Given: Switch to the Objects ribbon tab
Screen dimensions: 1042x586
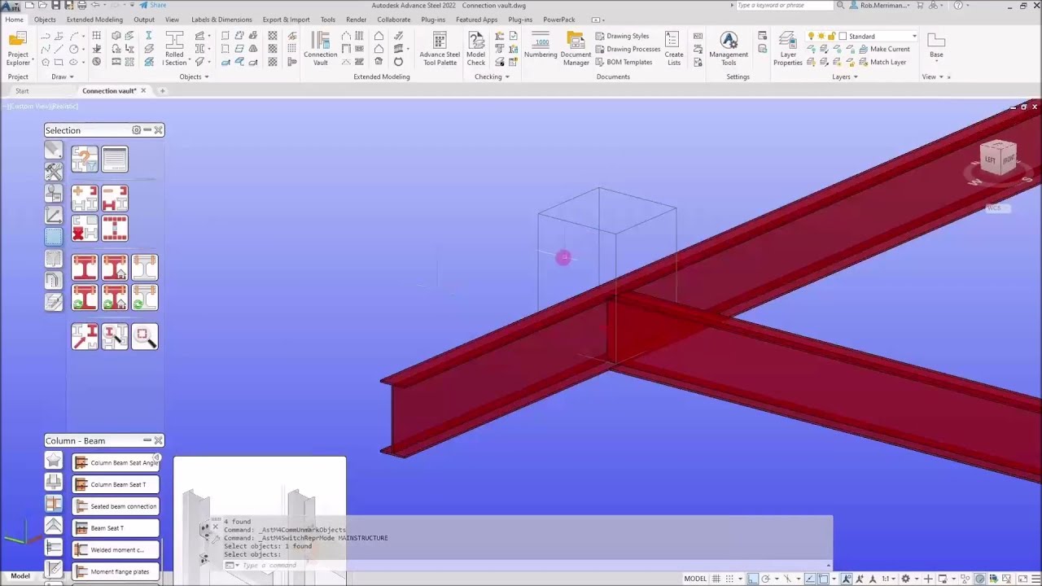Looking at the screenshot, I should pyautogui.click(x=45, y=20).
